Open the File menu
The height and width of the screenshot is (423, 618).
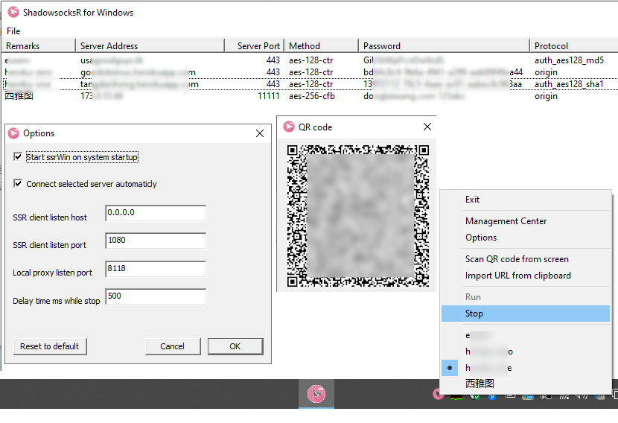tap(13, 31)
